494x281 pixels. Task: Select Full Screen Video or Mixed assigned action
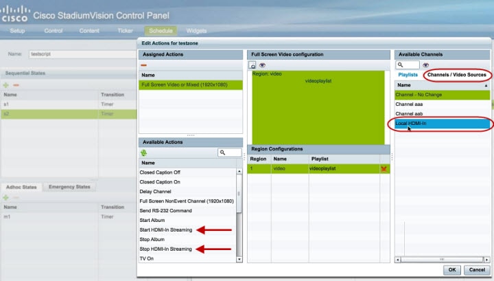pyautogui.click(x=191, y=85)
